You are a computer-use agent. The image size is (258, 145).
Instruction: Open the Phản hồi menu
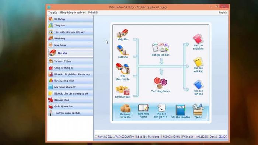click(x=93, y=13)
